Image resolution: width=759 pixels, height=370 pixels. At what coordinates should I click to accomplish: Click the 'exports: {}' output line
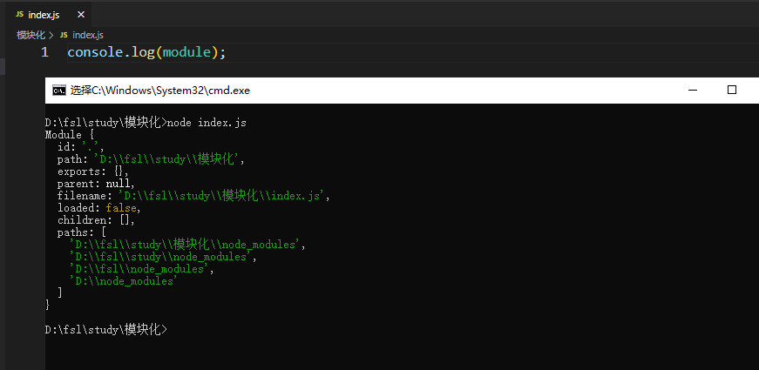[93, 172]
